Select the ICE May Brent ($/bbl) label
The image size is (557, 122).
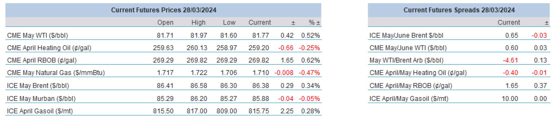tap(38, 86)
